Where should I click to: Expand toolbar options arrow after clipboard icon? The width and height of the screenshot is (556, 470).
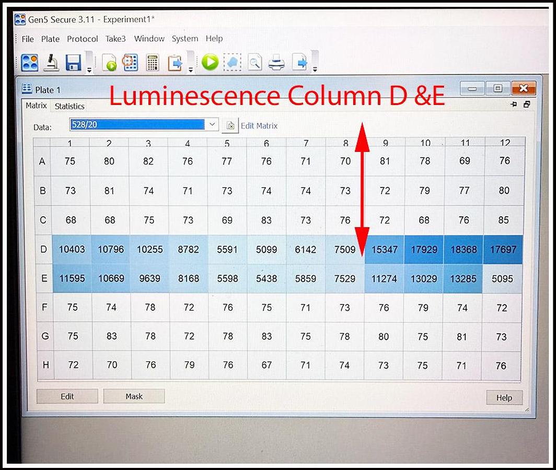(190, 69)
